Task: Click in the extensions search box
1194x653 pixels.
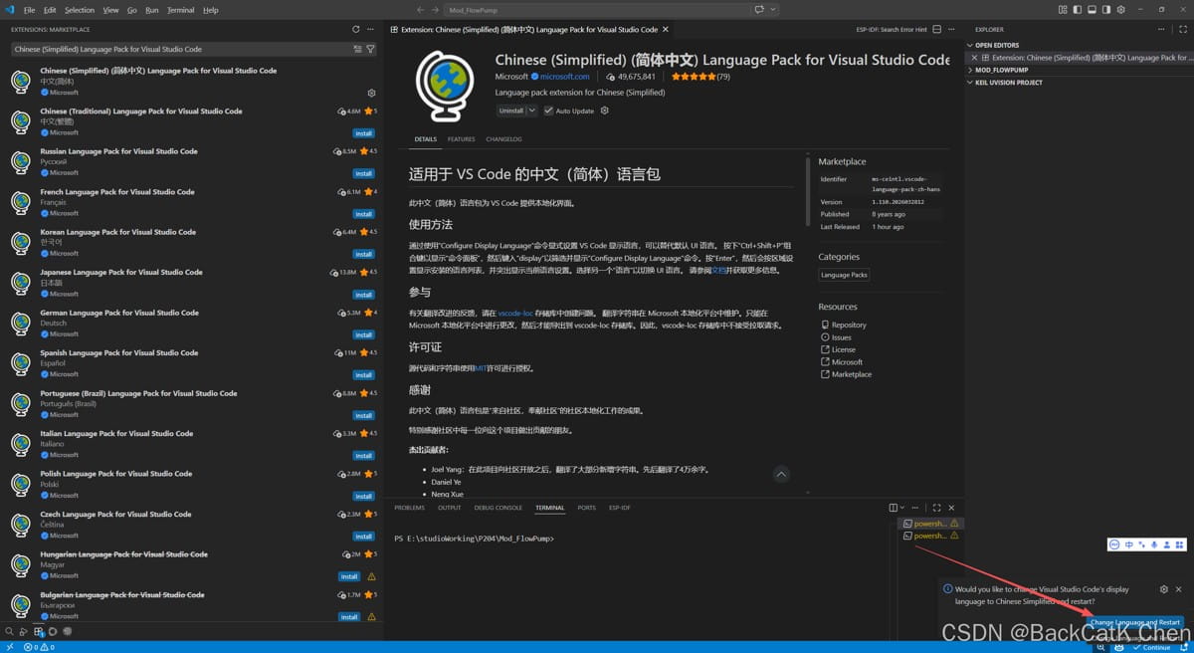Action: tap(179, 49)
